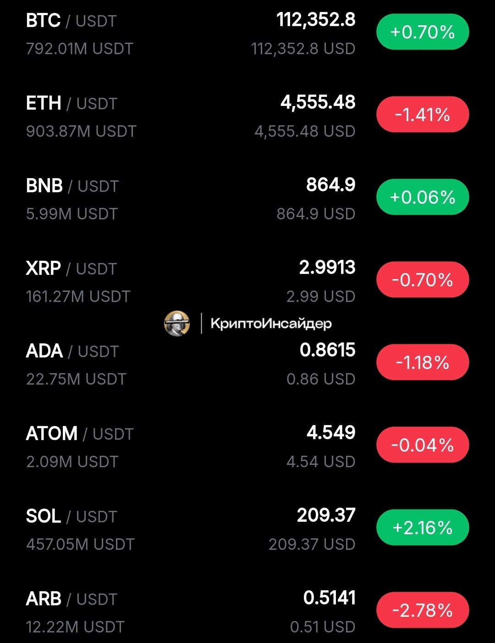Tap the +0.06% badge next to BNB

(423, 197)
